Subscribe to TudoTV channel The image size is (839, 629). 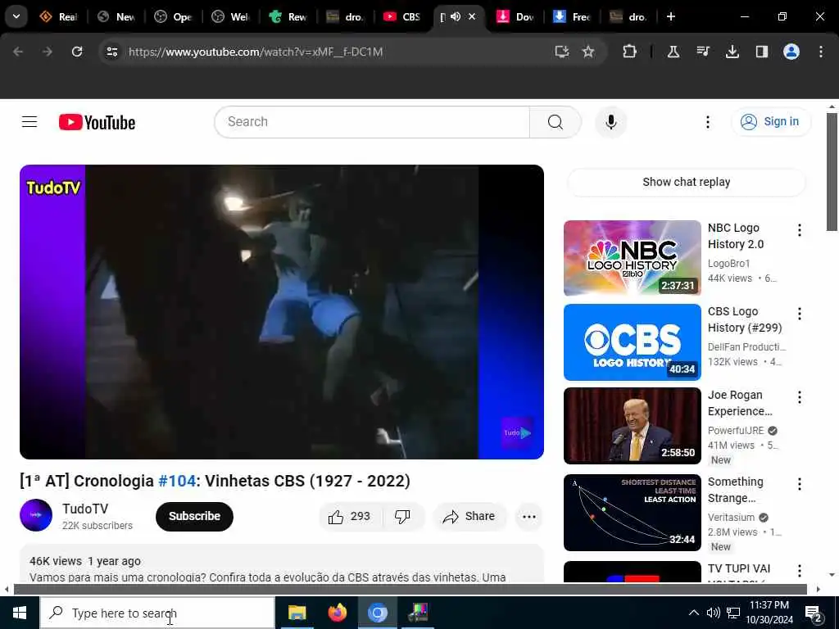(x=194, y=516)
